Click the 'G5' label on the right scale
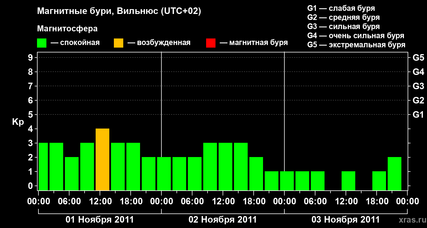This screenshot has width=427, height=228. [418, 58]
